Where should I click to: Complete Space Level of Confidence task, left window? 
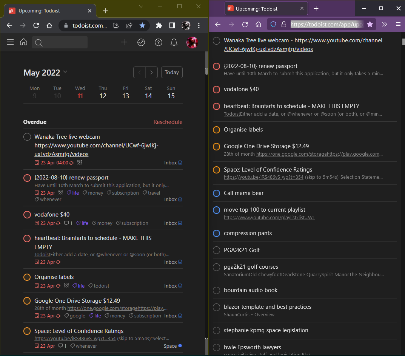point(27,331)
